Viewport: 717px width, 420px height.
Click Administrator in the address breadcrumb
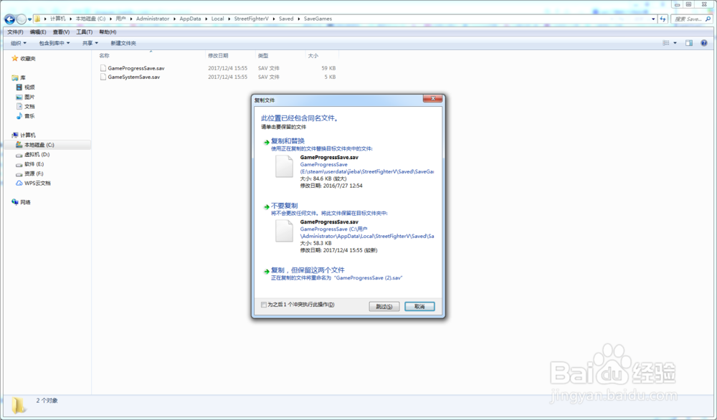tap(153, 19)
